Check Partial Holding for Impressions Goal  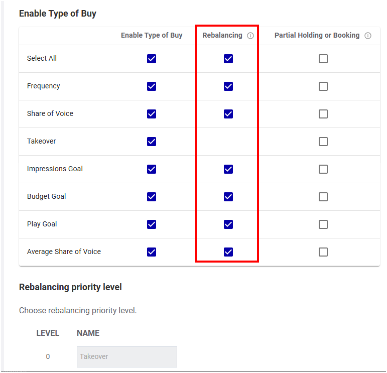click(x=323, y=169)
